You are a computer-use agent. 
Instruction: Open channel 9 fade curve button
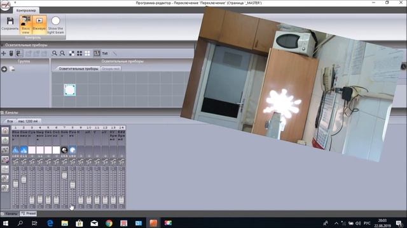coord(81,161)
